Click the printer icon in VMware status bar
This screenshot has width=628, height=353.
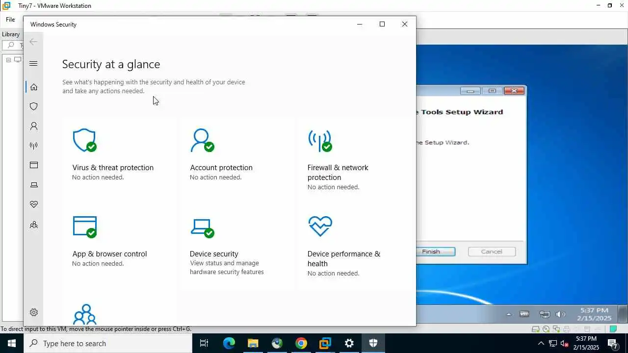click(x=567, y=329)
